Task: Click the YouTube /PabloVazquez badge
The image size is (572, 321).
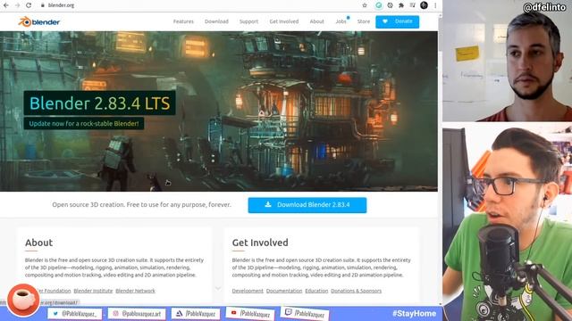Action: pos(250,313)
